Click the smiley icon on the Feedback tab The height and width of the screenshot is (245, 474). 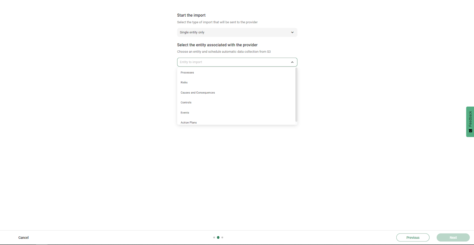click(470, 131)
